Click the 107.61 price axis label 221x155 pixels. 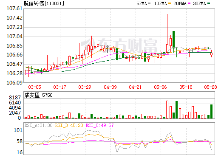[x=14, y=8]
